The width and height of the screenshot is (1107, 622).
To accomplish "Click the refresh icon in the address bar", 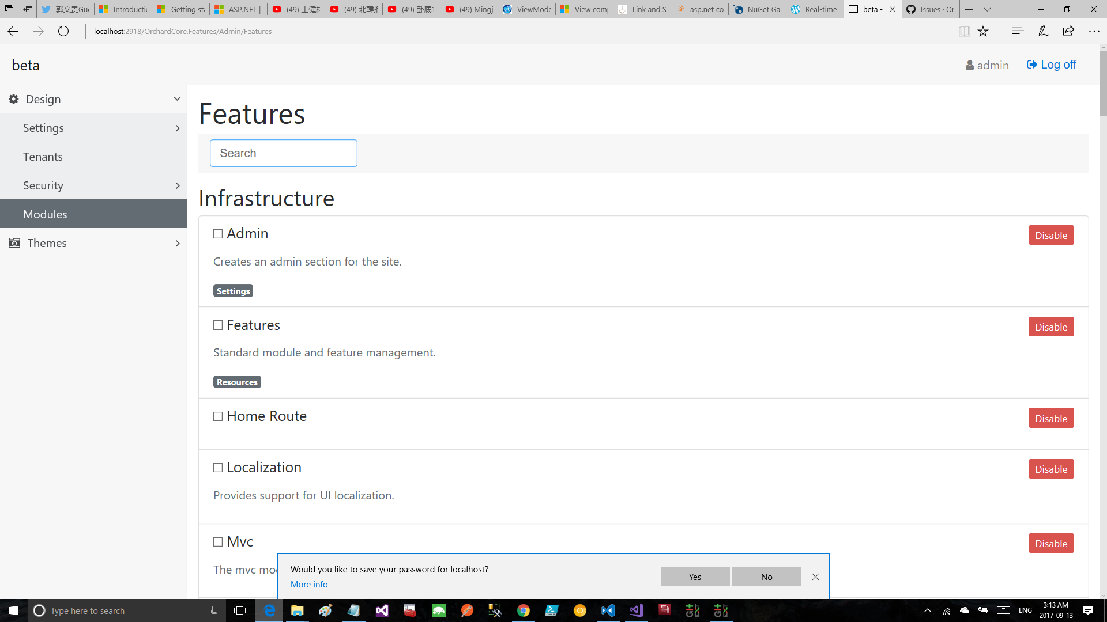I will [x=63, y=31].
